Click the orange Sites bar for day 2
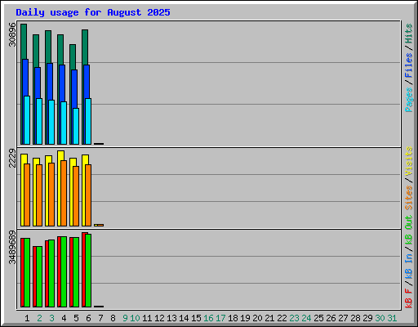This screenshot has height=327, width=418. (39, 195)
